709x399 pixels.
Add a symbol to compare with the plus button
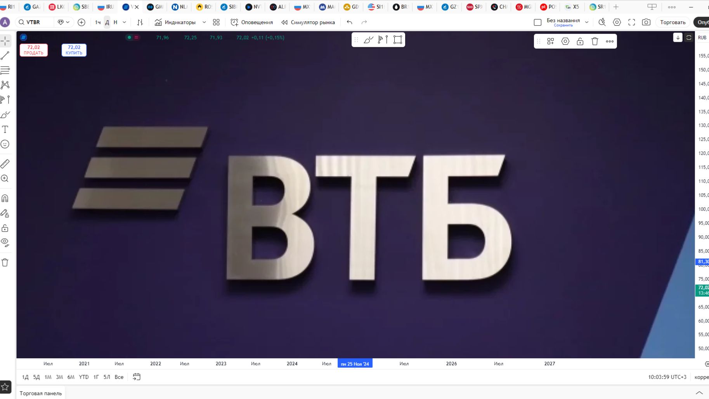tap(81, 22)
